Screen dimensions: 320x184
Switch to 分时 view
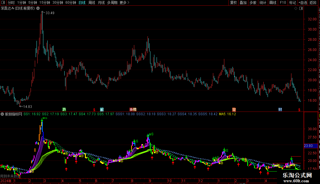(x=11, y=3)
